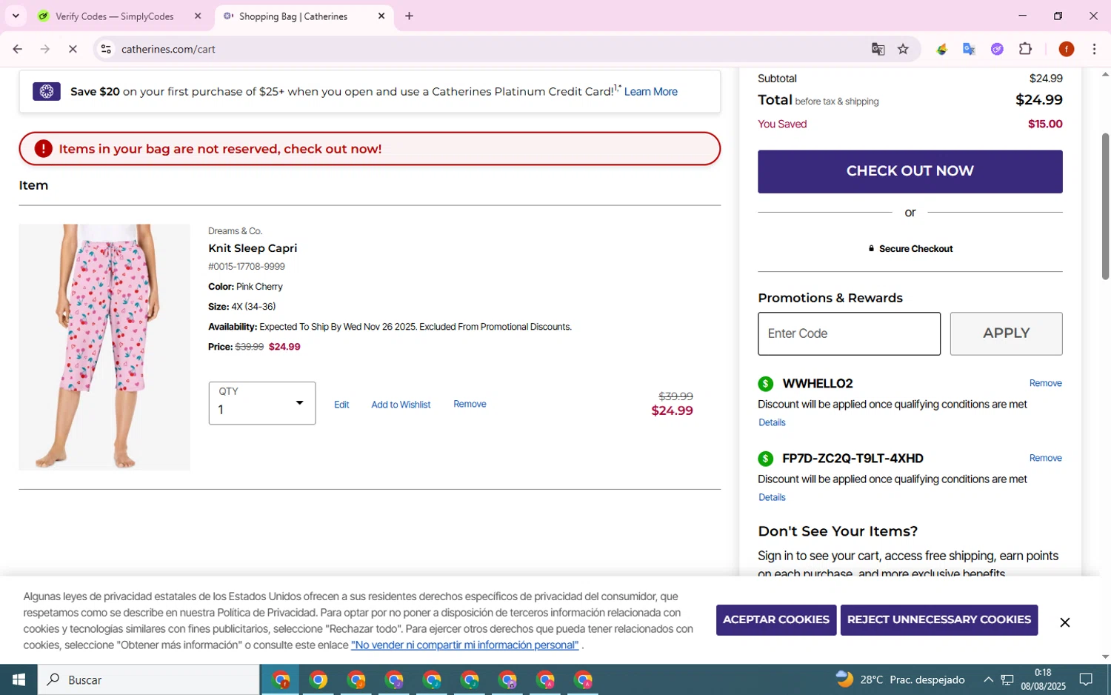Screen dimensions: 1111x695
Task: Click the Buscar taskbar search box
Action: pos(149,679)
